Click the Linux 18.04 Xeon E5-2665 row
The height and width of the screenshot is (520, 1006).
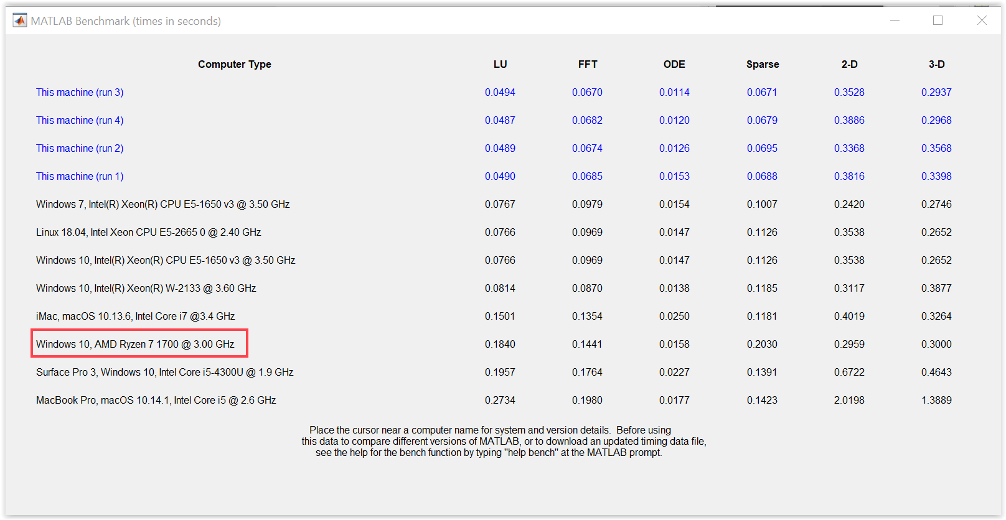pos(149,232)
